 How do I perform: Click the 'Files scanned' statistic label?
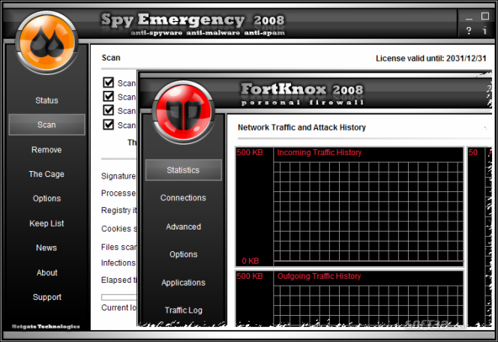(118, 247)
